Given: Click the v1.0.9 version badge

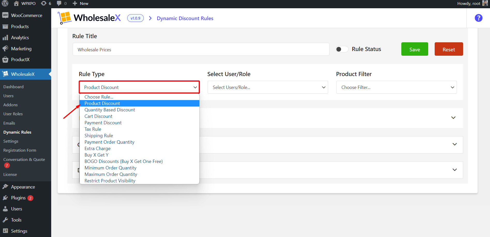Looking at the screenshot, I should pos(135,18).
